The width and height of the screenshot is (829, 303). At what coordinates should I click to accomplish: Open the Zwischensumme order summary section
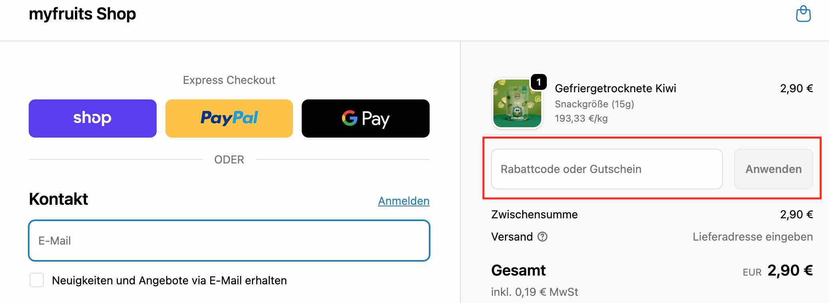click(534, 215)
